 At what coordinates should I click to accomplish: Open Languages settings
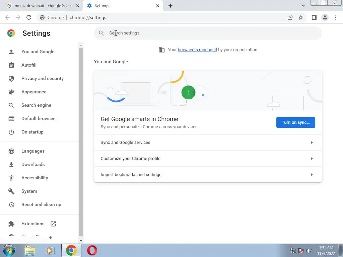[33, 151]
